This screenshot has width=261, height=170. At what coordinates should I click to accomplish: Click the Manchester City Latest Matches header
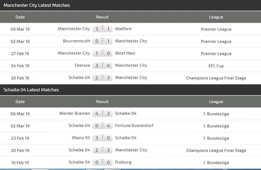pos(37,5)
